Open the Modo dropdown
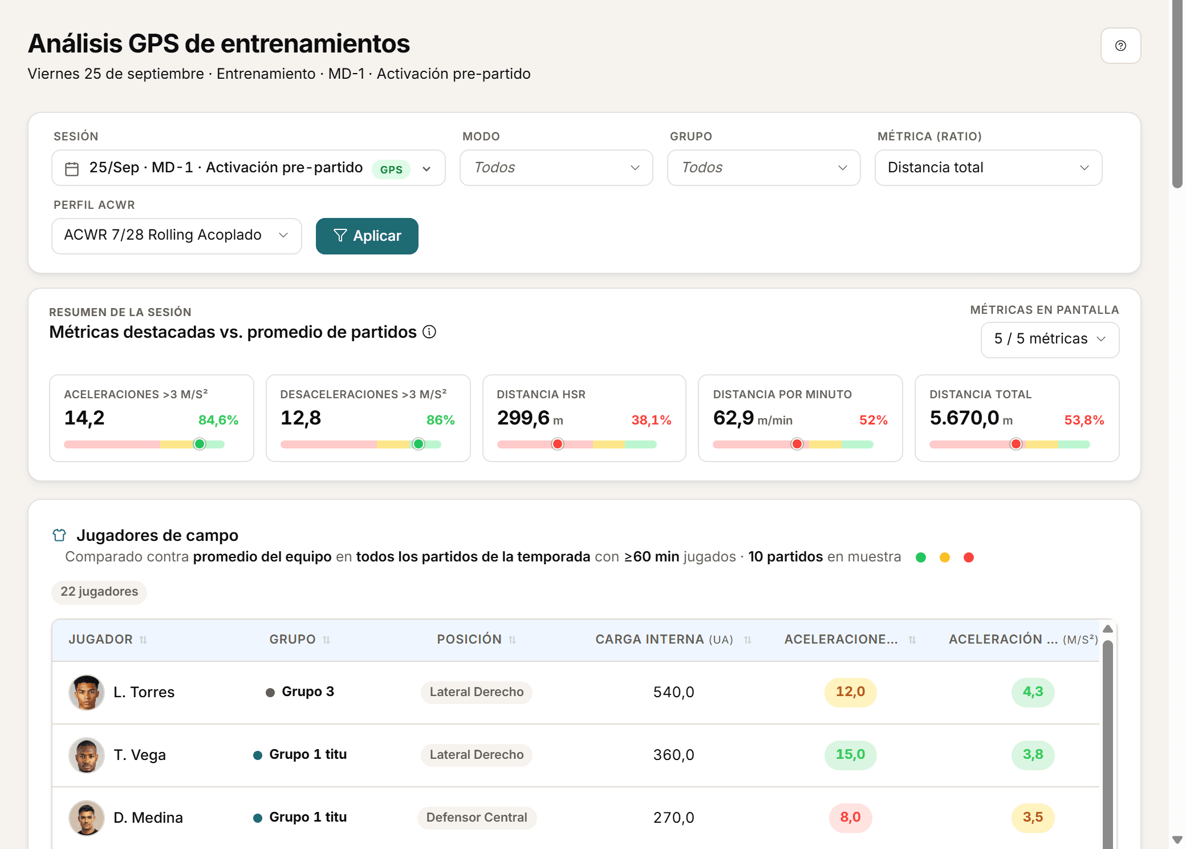 557,168
